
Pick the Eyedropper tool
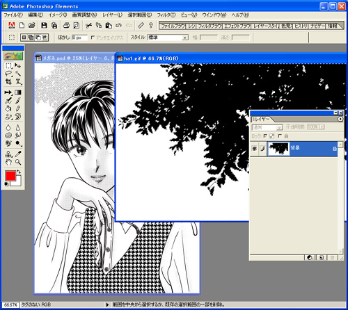tap(18, 154)
